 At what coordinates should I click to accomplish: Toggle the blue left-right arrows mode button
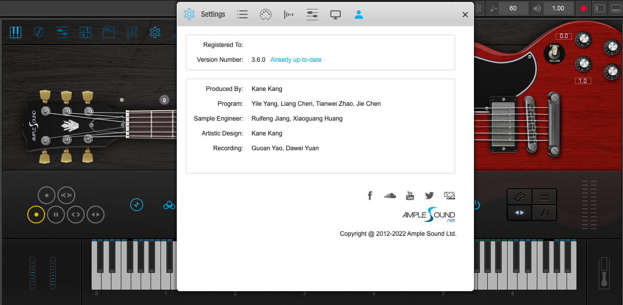click(519, 213)
